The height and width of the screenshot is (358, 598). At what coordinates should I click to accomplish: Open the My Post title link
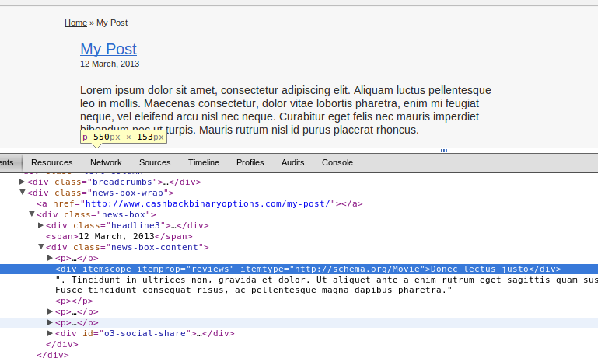[x=108, y=49]
